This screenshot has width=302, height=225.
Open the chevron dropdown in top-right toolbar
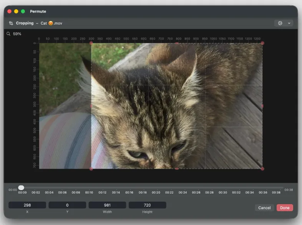(289, 23)
